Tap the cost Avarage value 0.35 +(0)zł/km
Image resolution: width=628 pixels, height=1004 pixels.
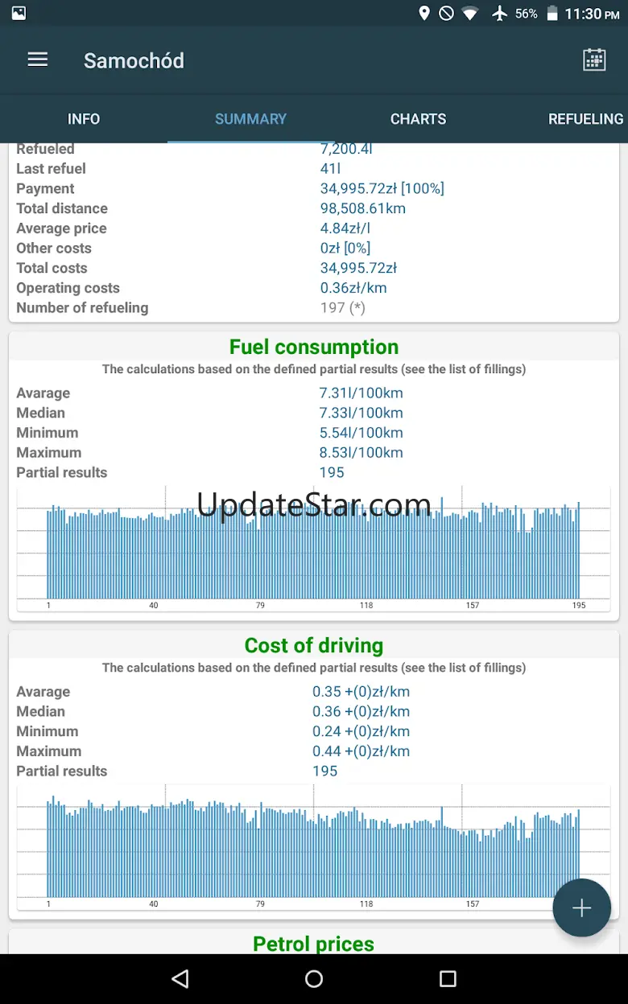coord(362,691)
